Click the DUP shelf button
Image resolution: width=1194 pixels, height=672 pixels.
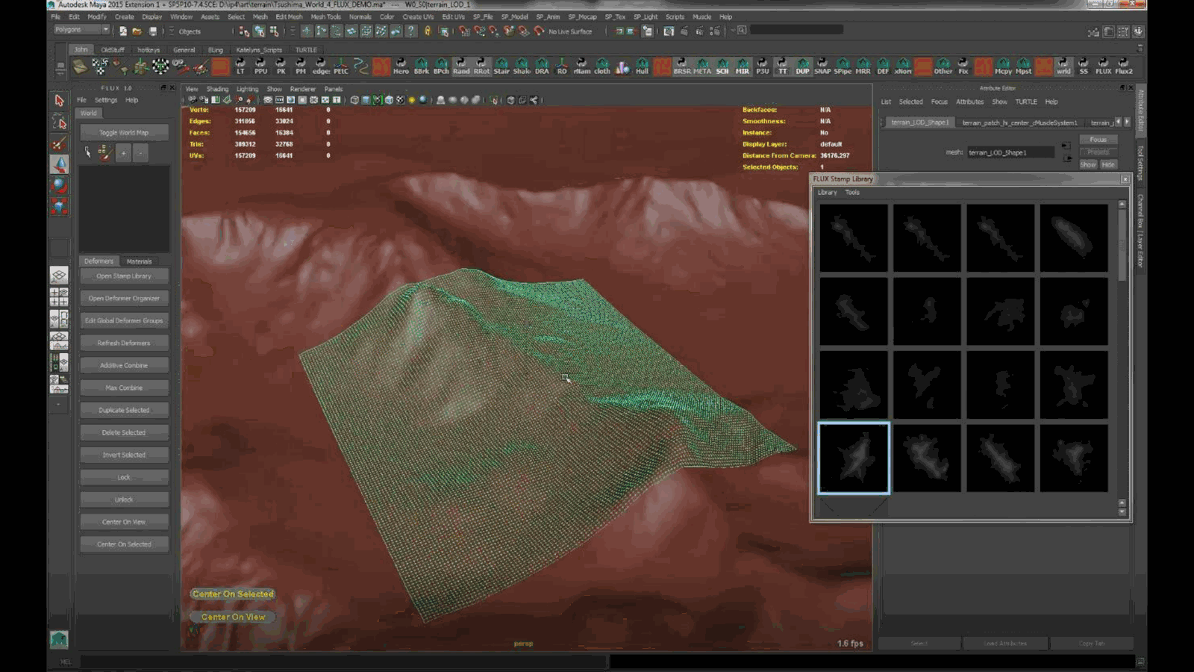point(802,66)
